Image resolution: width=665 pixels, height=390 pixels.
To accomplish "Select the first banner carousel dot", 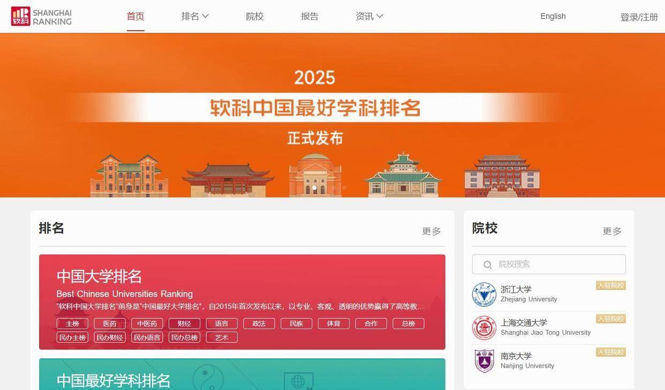I will coord(314,188).
